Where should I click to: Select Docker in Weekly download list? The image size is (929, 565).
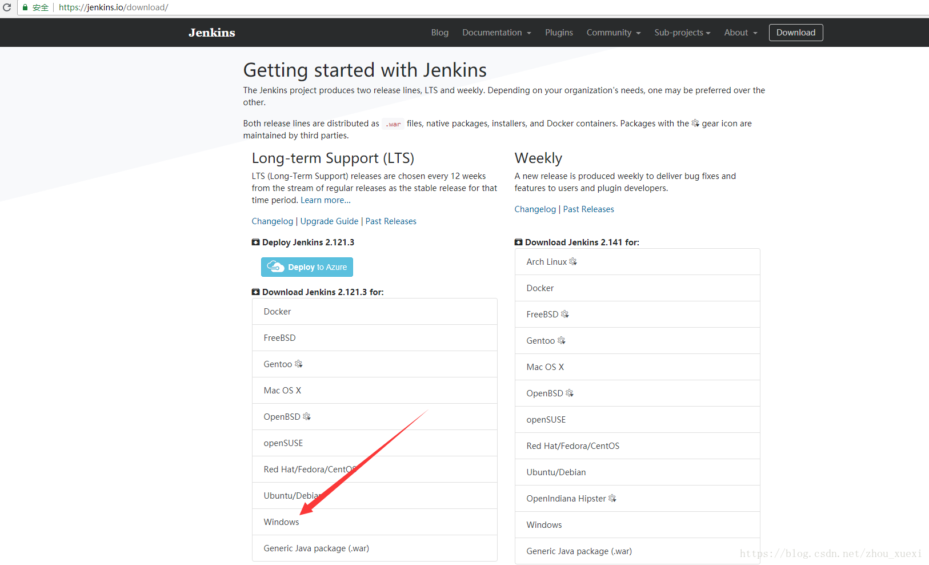638,288
